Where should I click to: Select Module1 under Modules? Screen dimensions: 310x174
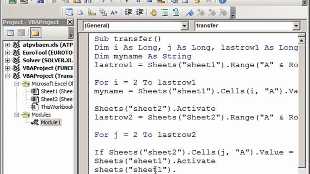pyautogui.click(x=50, y=122)
